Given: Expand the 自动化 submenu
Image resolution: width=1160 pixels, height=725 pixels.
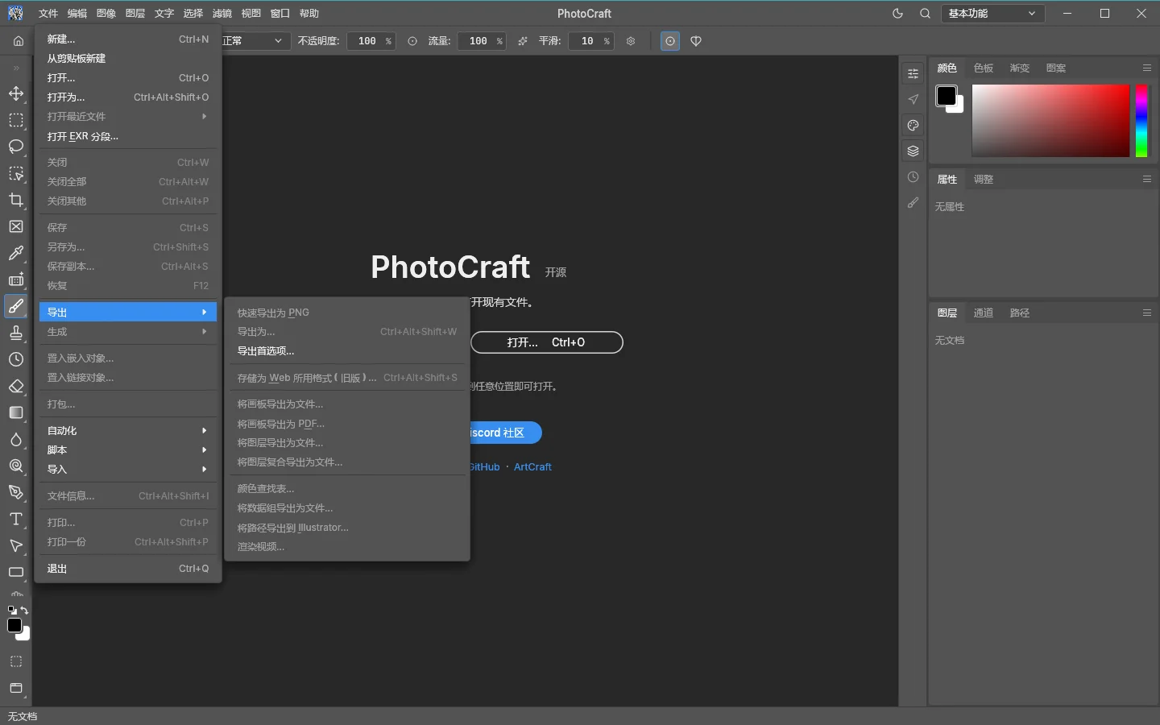Looking at the screenshot, I should pyautogui.click(x=128, y=431).
